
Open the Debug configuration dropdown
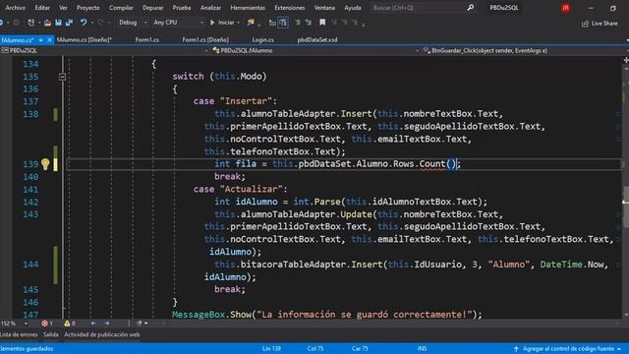(133, 23)
